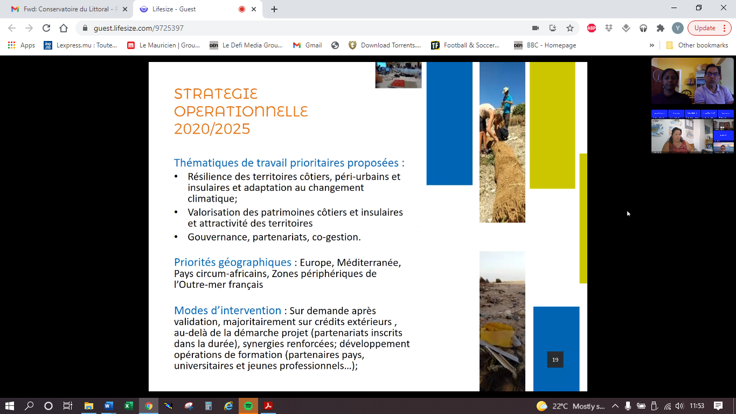Reload the Lifesize page

coord(46,28)
